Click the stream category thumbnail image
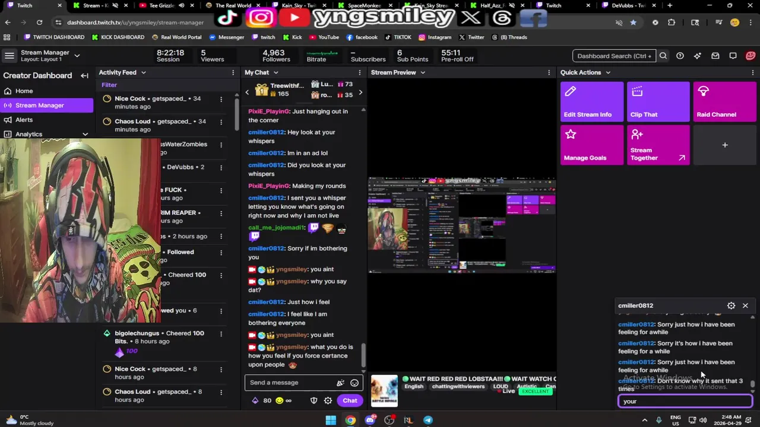Screen dimensions: 760x427 [x=384, y=391]
